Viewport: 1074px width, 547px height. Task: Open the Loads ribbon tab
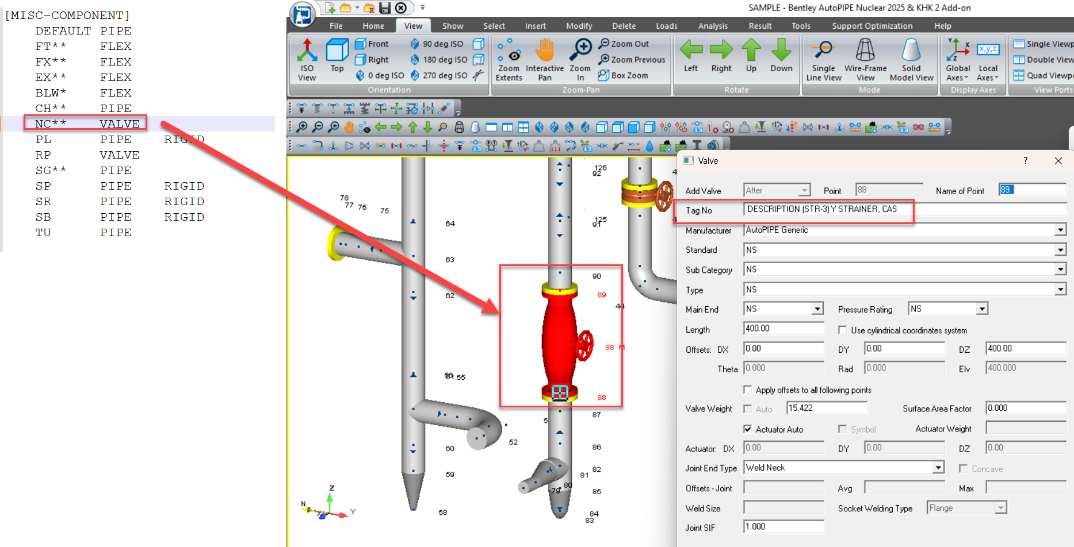coord(666,26)
